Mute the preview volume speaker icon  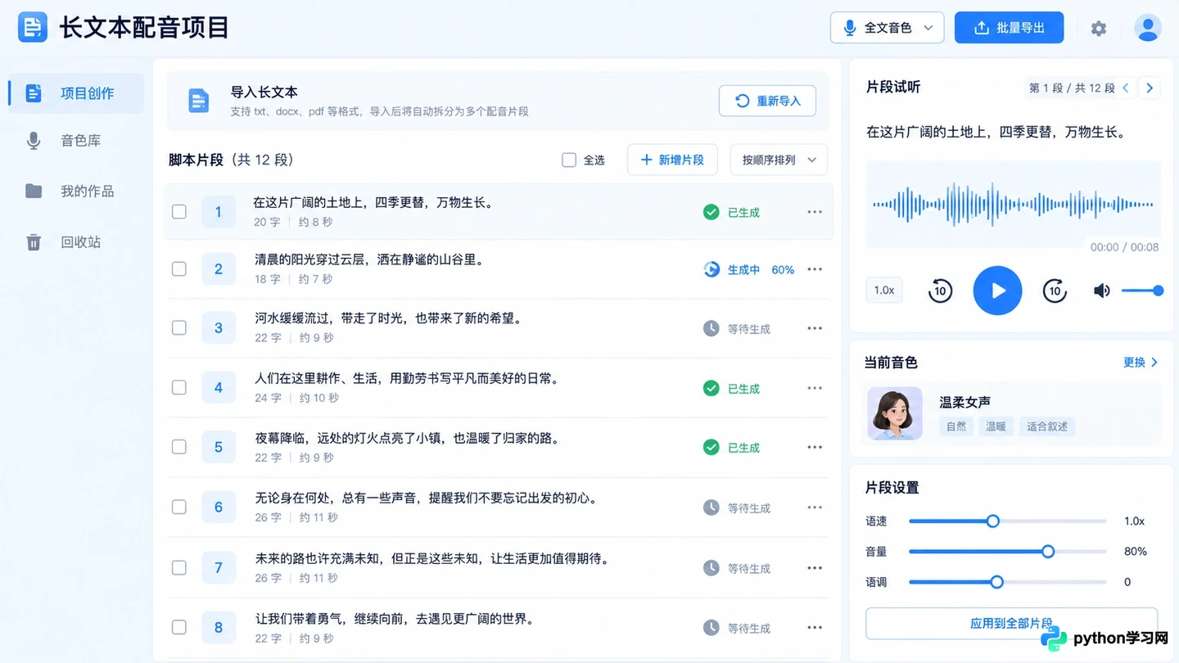[x=1102, y=291]
